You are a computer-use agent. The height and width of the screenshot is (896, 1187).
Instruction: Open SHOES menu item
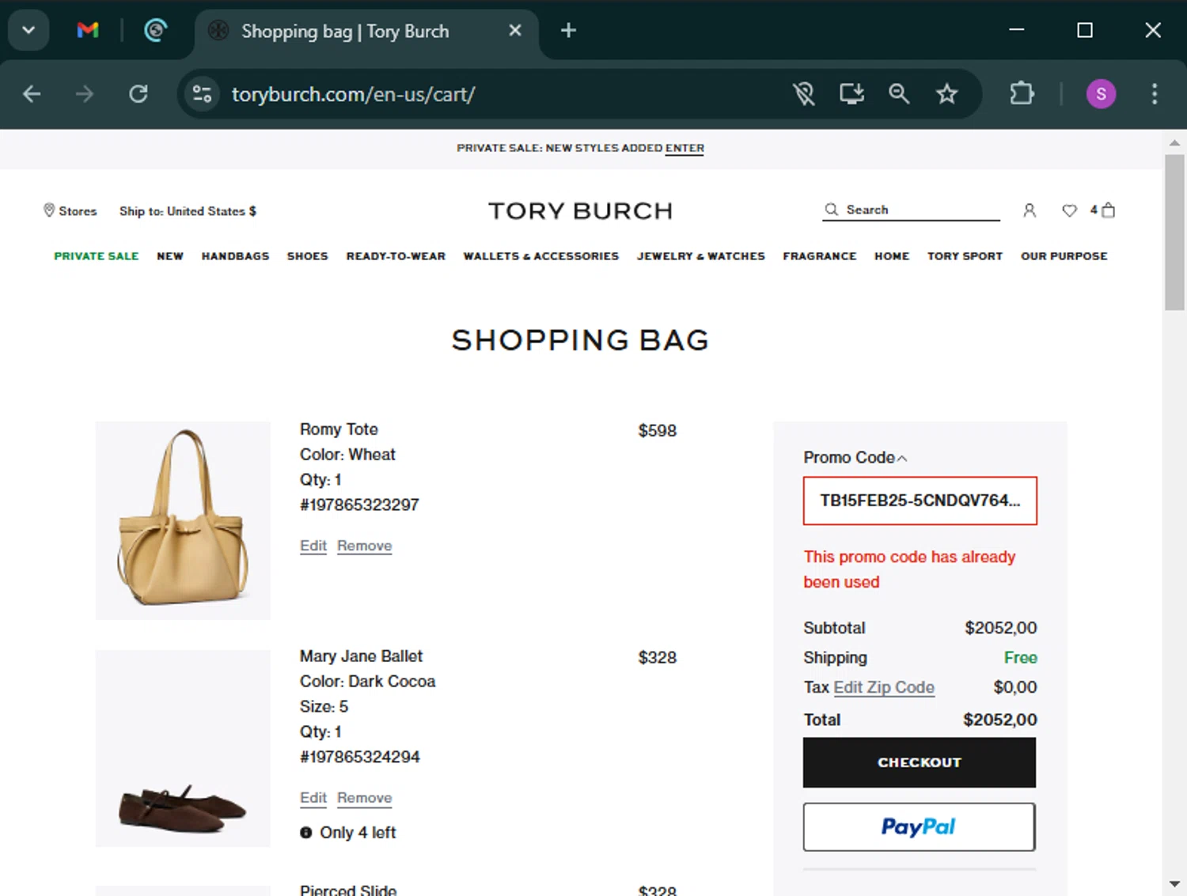click(x=307, y=256)
